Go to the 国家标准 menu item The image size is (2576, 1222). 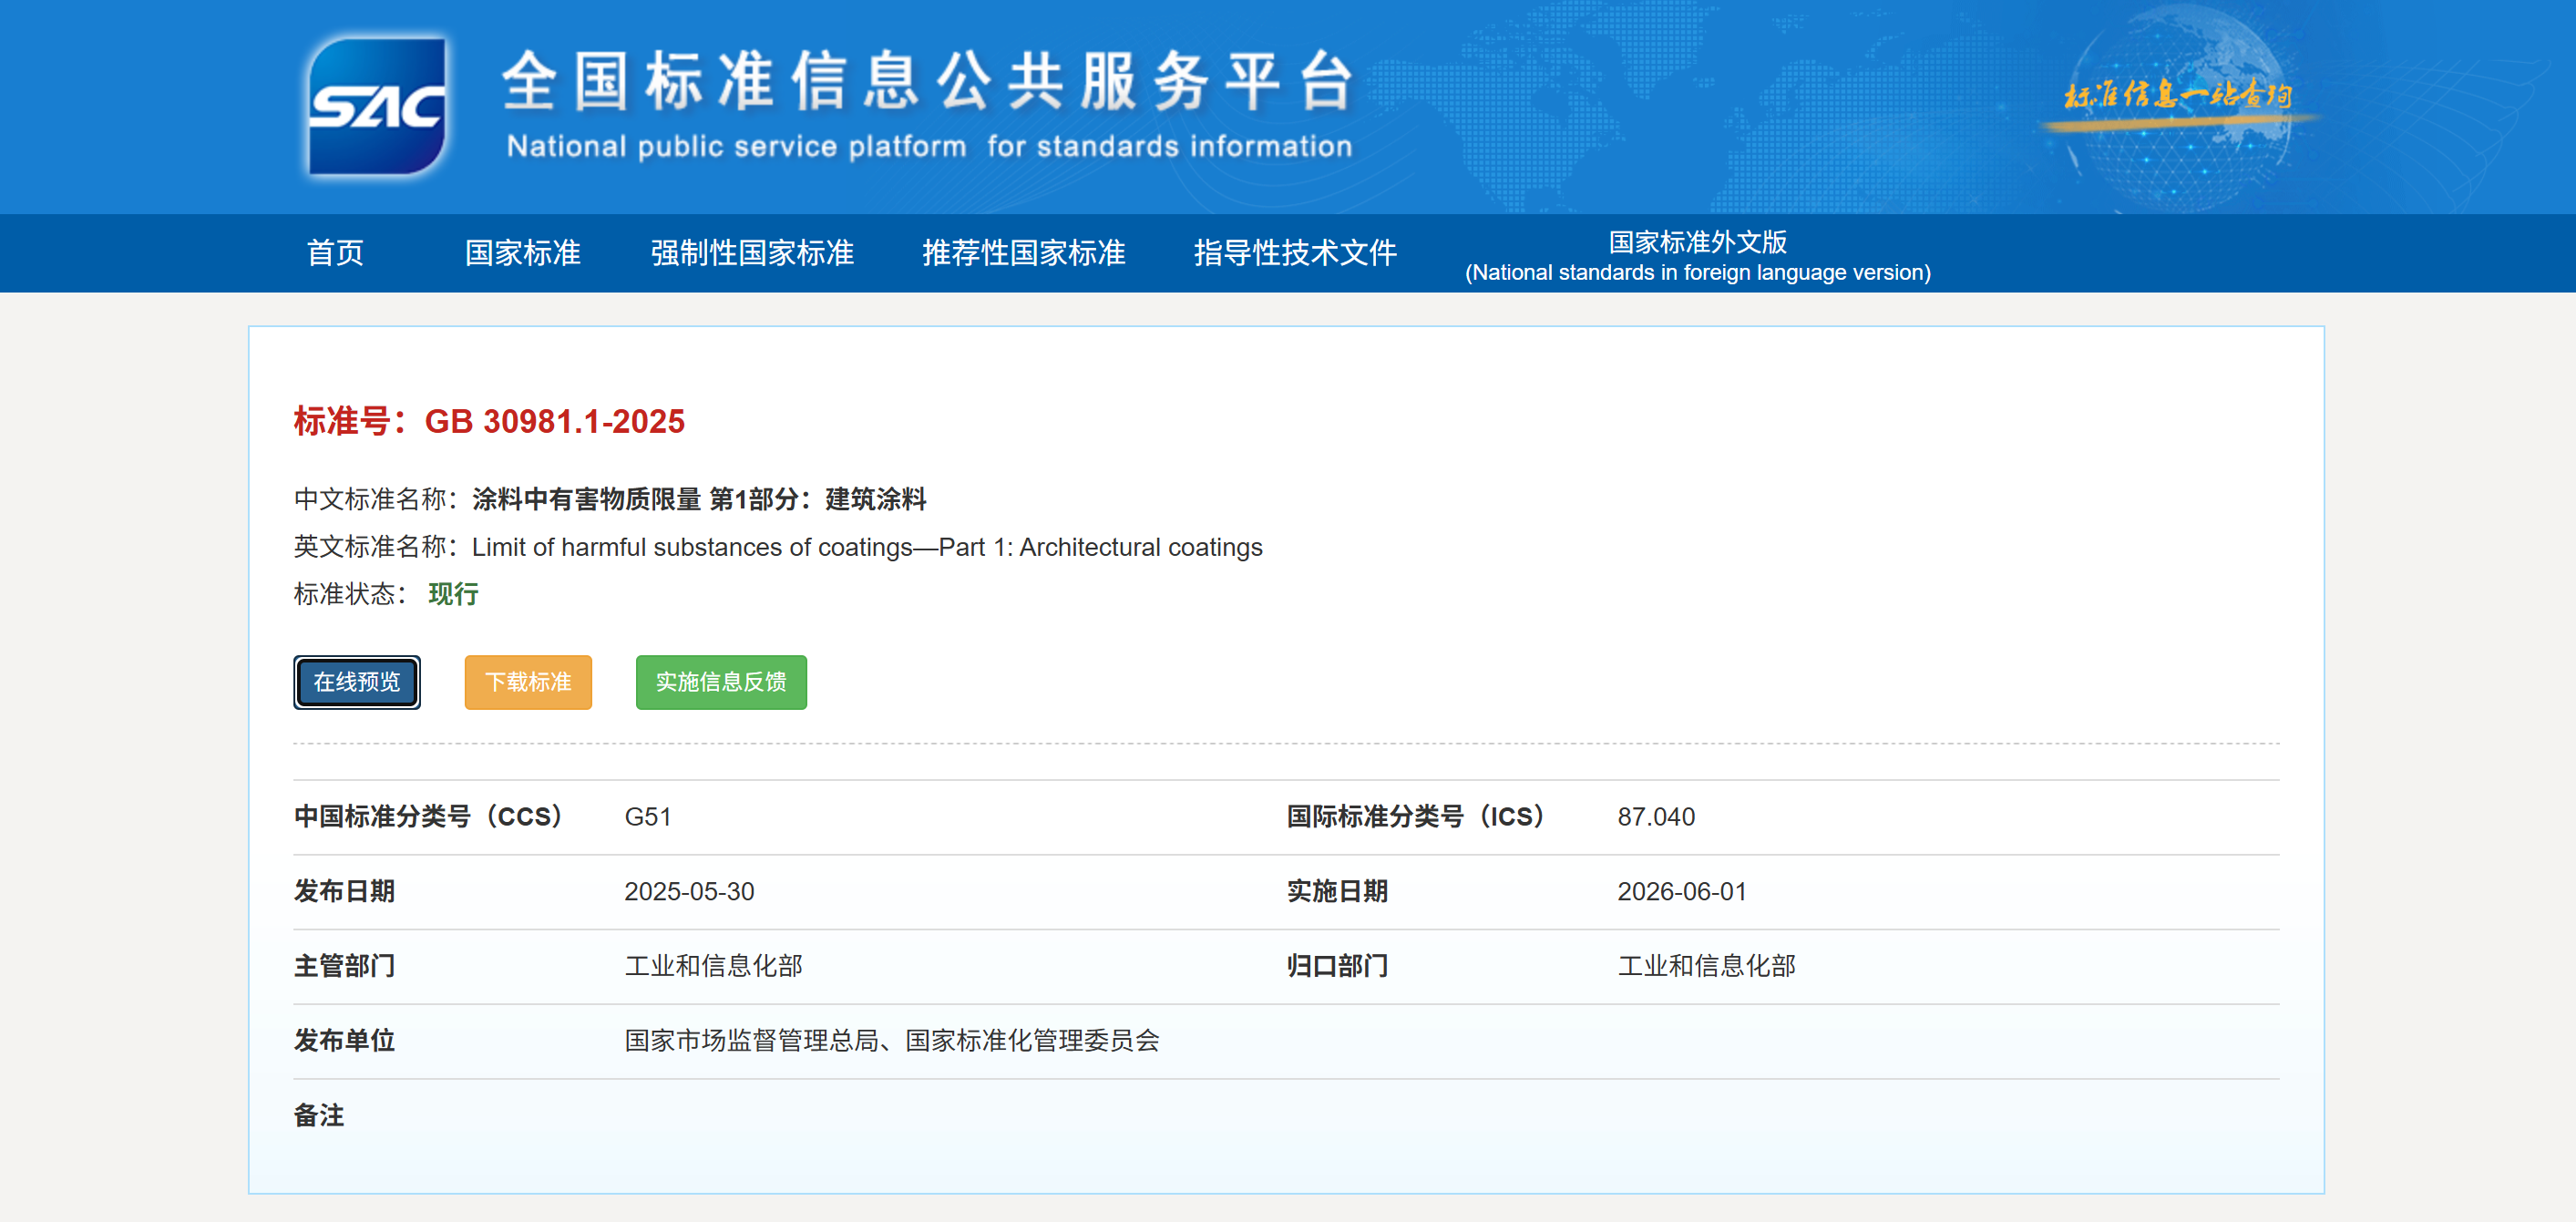tap(522, 253)
